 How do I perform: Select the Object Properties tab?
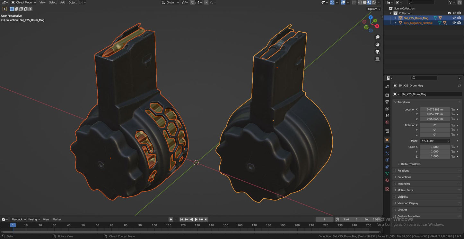tap(387, 140)
